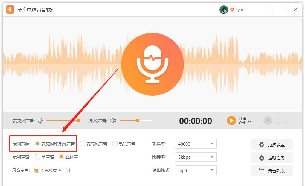Open the hamburger menu in the title bar
This screenshot has height=186, width=305.
coord(269,10)
